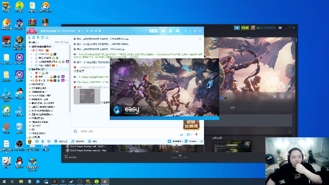Click the Steam friends button in title bar
Image resolution: width=329 pixels, height=185 pixels.
tap(237, 28)
